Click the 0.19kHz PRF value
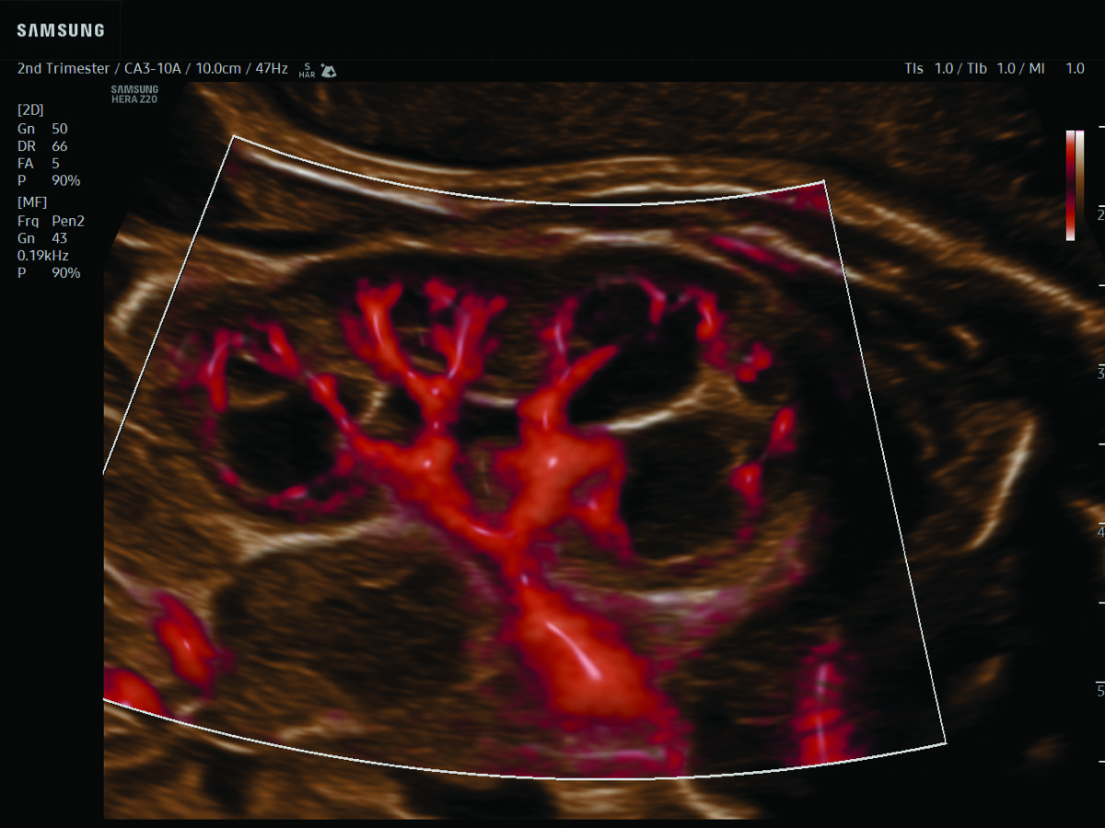The image size is (1105, 828). tap(42, 256)
